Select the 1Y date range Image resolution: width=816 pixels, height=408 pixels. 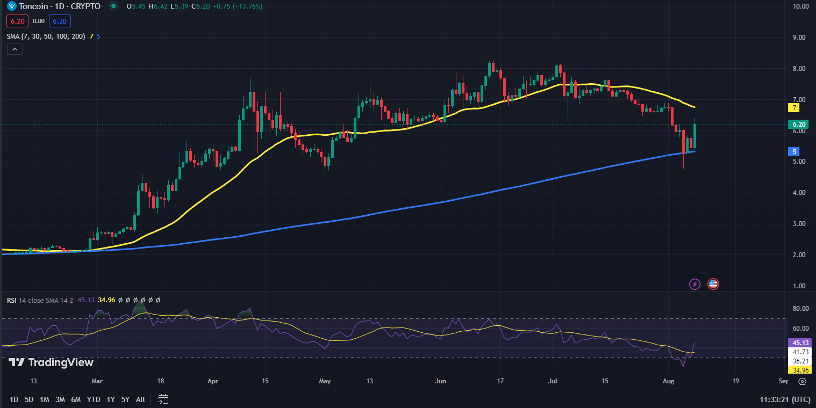pos(111,399)
